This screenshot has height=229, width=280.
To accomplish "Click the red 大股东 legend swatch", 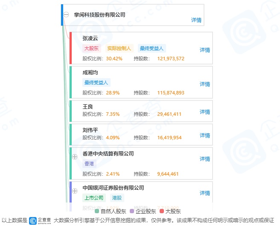I will point(162,211).
